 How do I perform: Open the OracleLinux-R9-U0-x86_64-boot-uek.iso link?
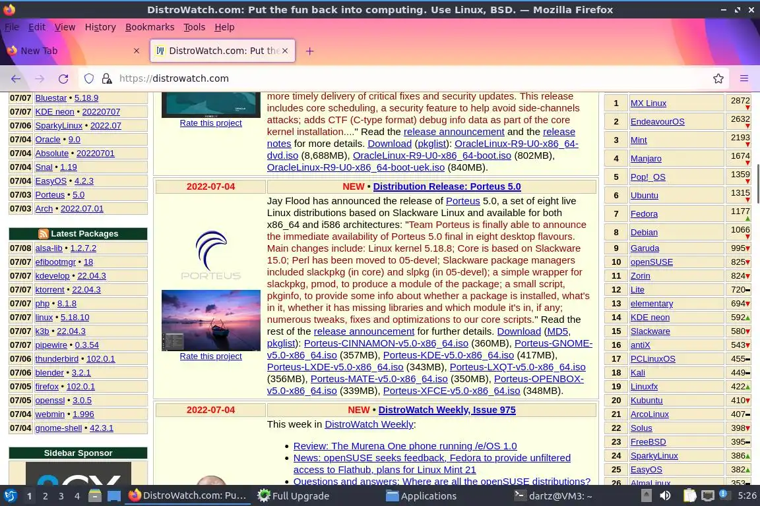pyautogui.click(x=356, y=167)
